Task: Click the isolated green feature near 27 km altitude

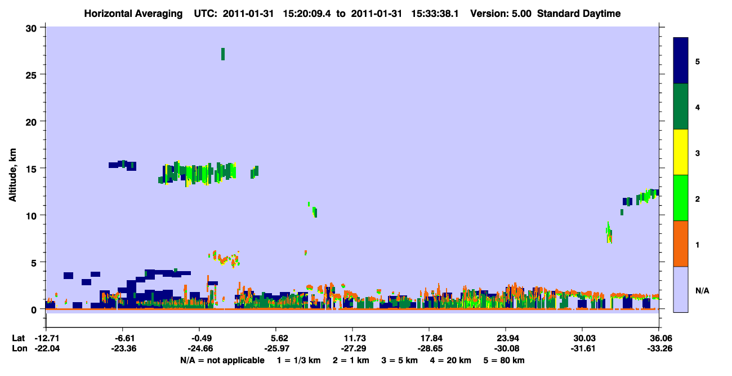Action: tap(223, 54)
